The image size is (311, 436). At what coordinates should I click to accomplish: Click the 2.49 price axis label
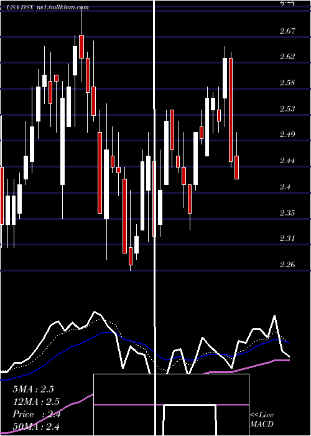pyautogui.click(x=287, y=135)
